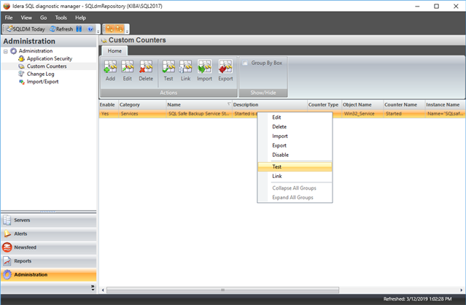Open the Administration navigation pane button
This screenshot has height=305, width=466.
[49, 274]
